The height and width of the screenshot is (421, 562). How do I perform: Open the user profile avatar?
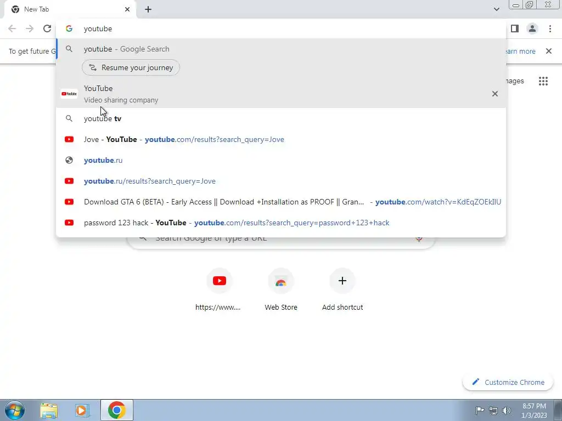pos(532,29)
